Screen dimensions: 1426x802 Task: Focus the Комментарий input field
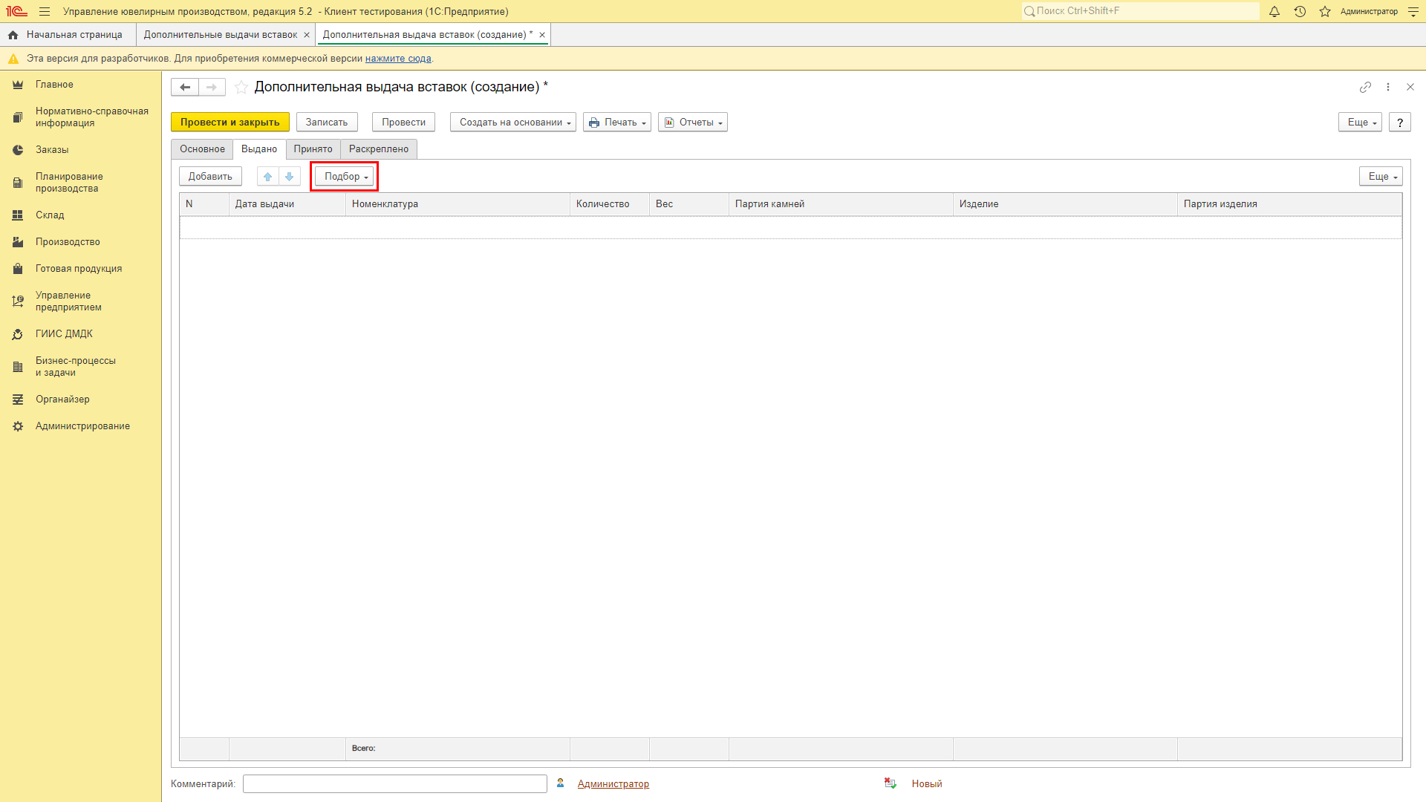pyautogui.click(x=395, y=783)
